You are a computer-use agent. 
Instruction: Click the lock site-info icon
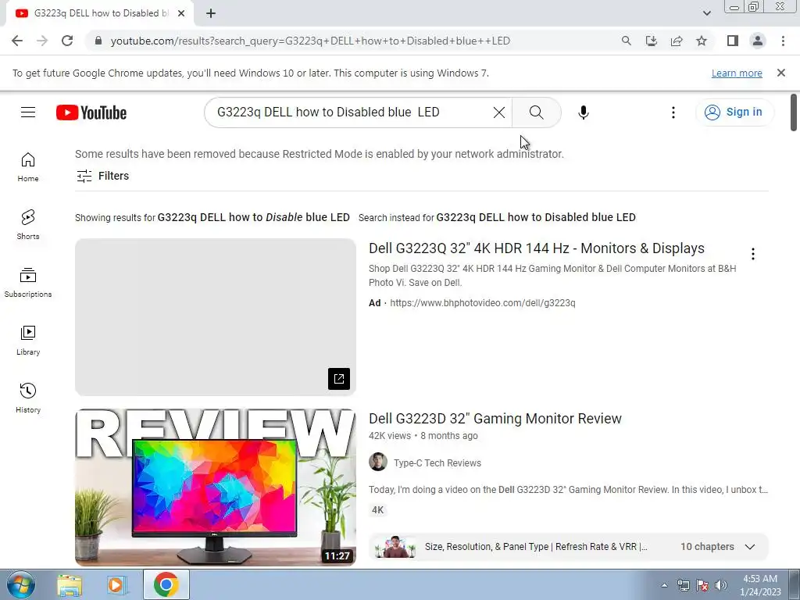[x=98, y=41]
